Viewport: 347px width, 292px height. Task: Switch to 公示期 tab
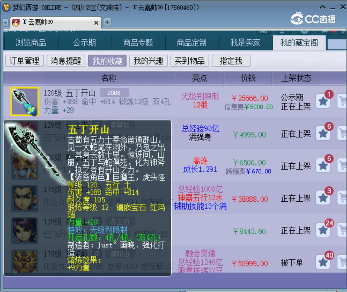(x=85, y=43)
